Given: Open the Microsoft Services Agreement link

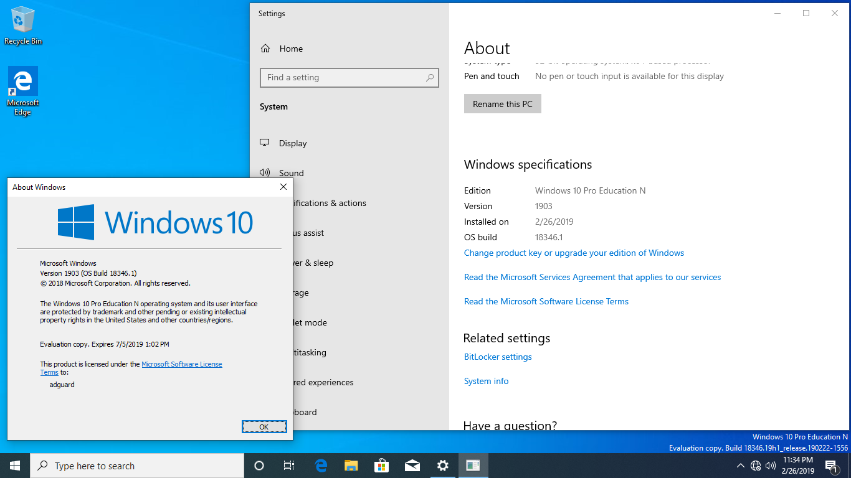Looking at the screenshot, I should (x=592, y=277).
